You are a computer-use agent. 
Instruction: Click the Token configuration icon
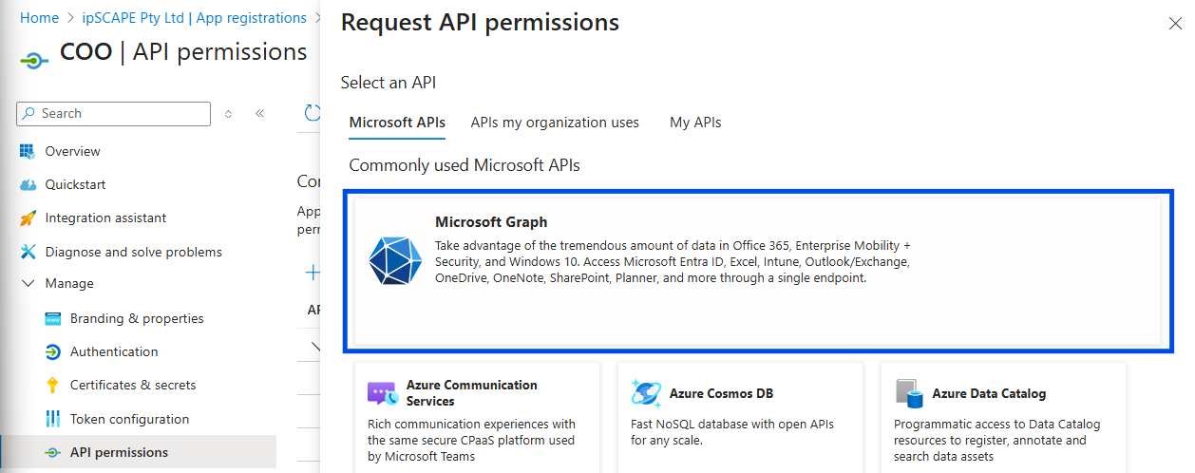point(53,419)
